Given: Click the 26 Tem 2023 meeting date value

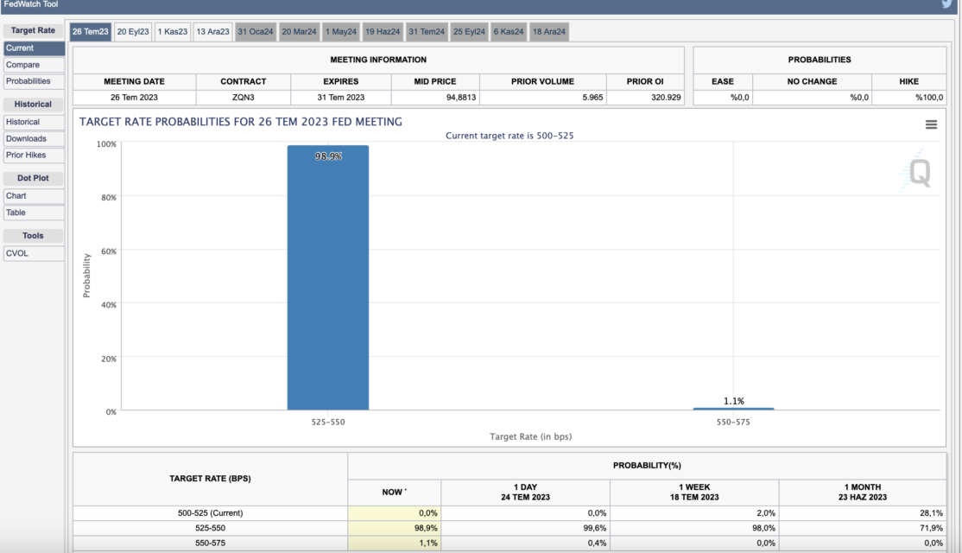Looking at the screenshot, I should click(x=135, y=98).
